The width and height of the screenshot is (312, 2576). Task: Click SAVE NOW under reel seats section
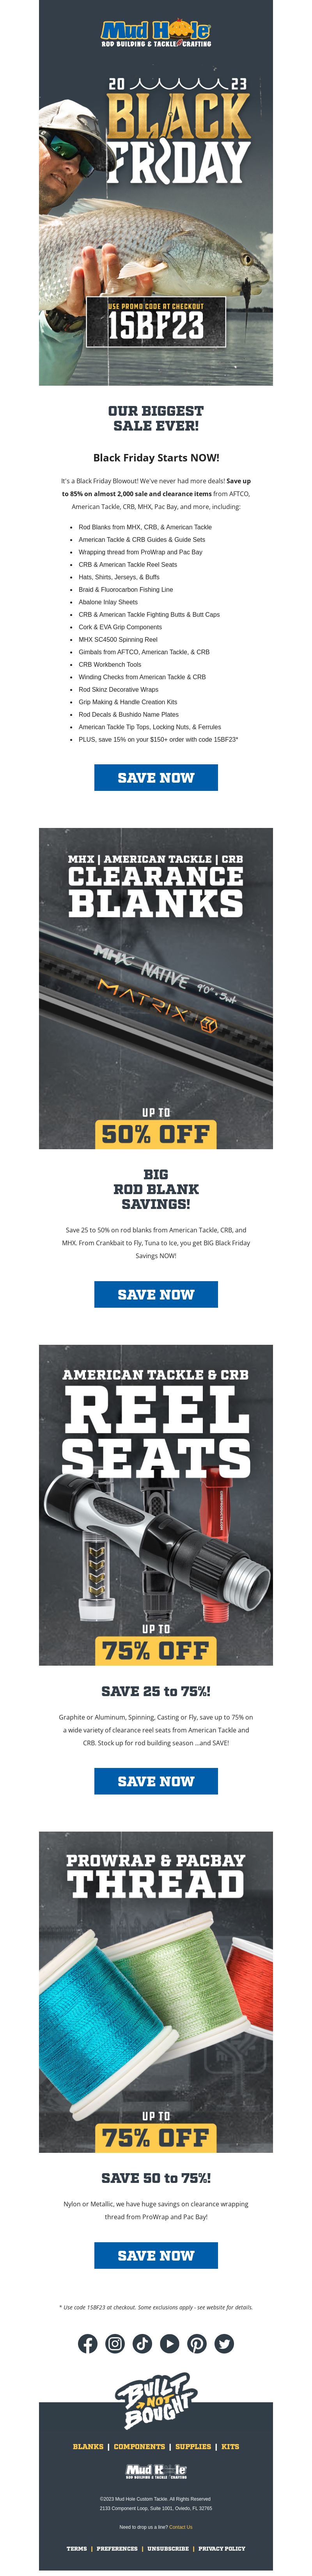(x=156, y=1781)
